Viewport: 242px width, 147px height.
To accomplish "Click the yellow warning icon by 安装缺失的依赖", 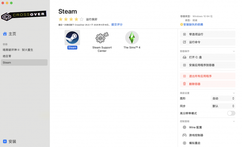I will pos(181,24).
